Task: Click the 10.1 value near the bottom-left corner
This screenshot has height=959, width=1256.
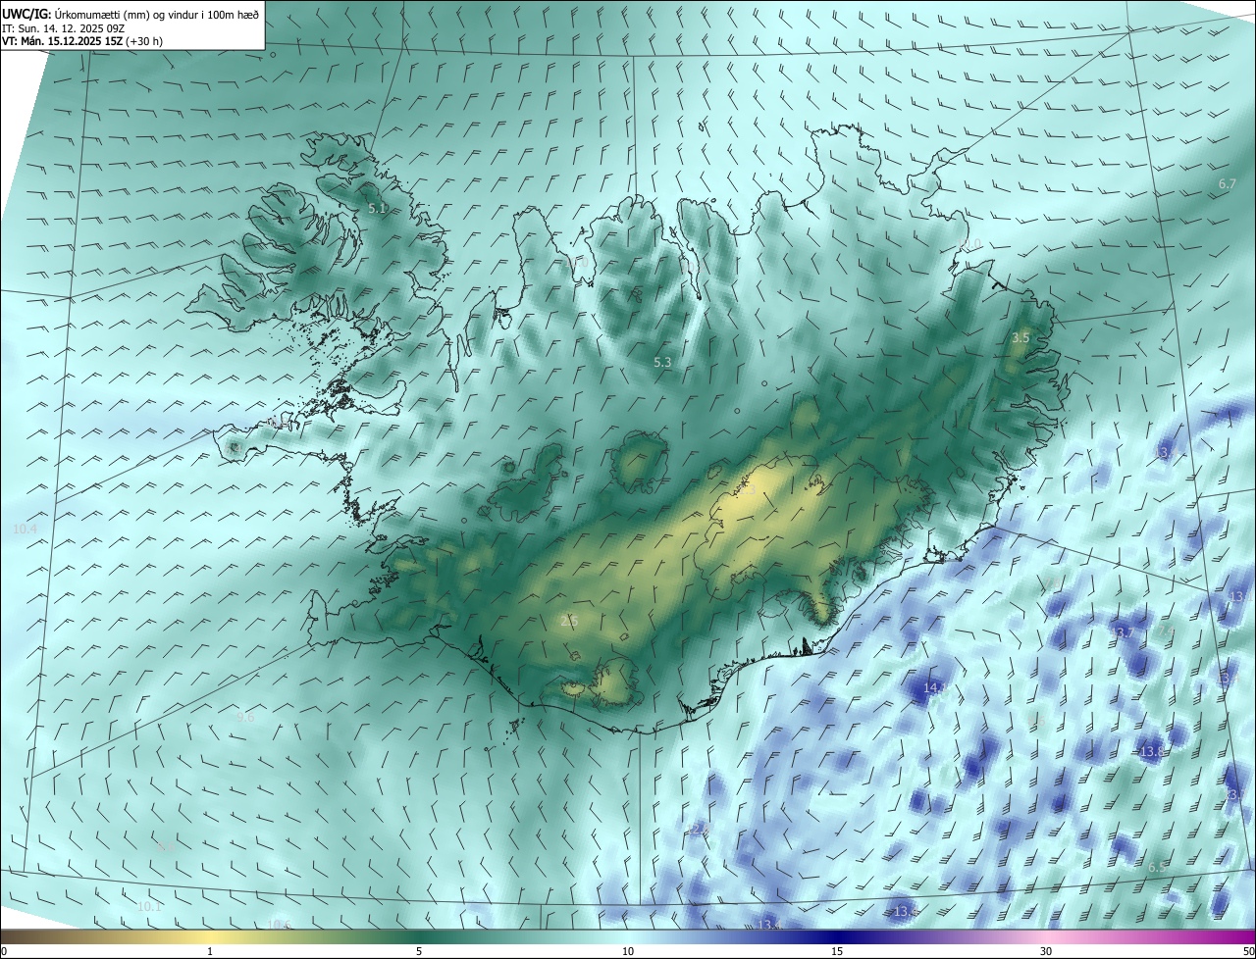Action: pyautogui.click(x=149, y=907)
